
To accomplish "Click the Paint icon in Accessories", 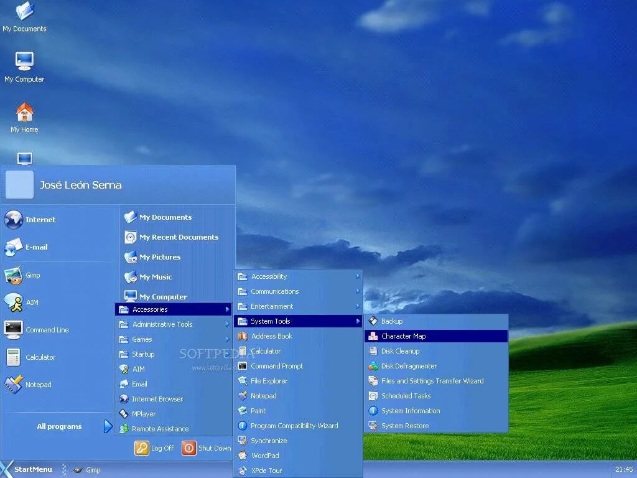I will coord(243,411).
